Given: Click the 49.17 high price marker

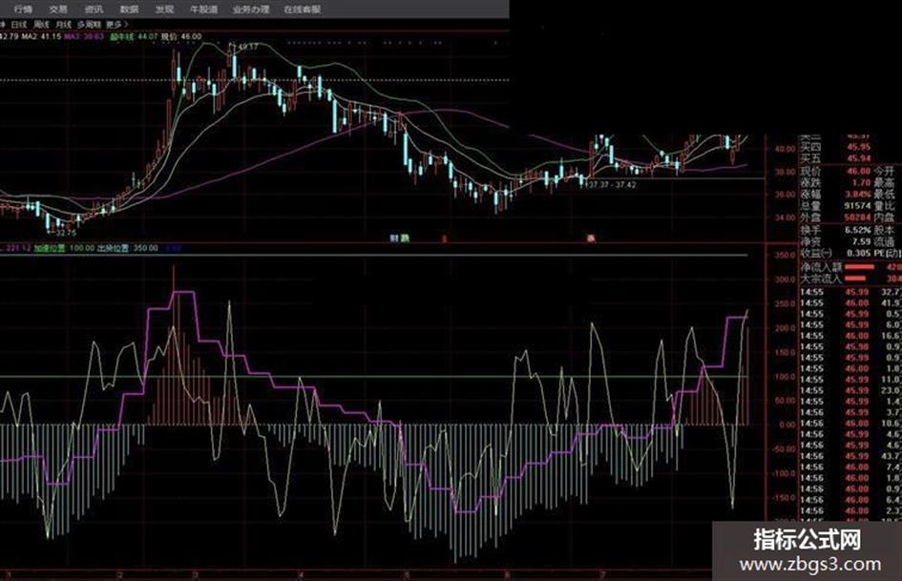Looking at the screenshot, I should click(x=247, y=47).
